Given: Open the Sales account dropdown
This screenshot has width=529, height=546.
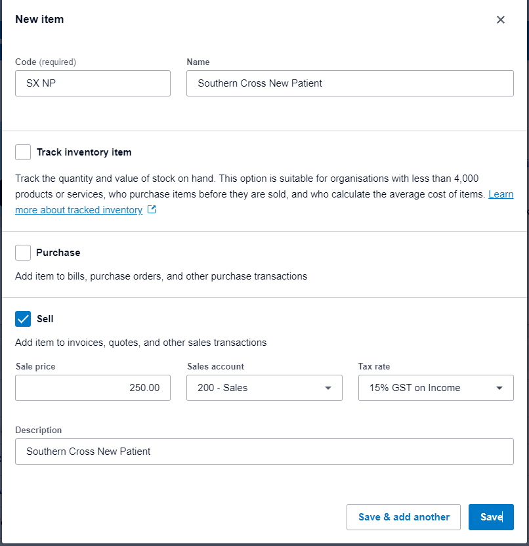Looking at the screenshot, I should pyautogui.click(x=264, y=388).
